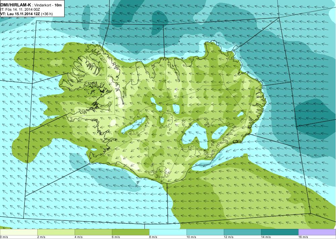Click the '16 m/s' legend label

coord(303,237)
